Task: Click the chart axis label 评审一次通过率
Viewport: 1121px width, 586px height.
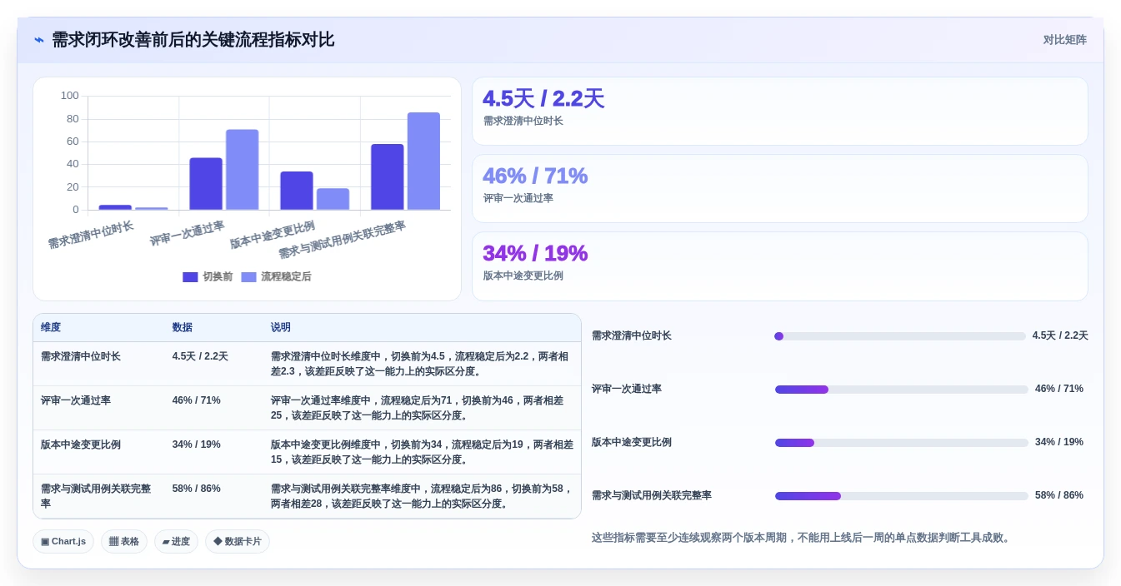Action: 187,234
